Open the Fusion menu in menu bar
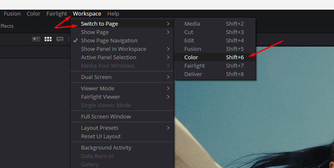Image resolution: width=334 pixels, height=168 pixels. tap(12, 14)
